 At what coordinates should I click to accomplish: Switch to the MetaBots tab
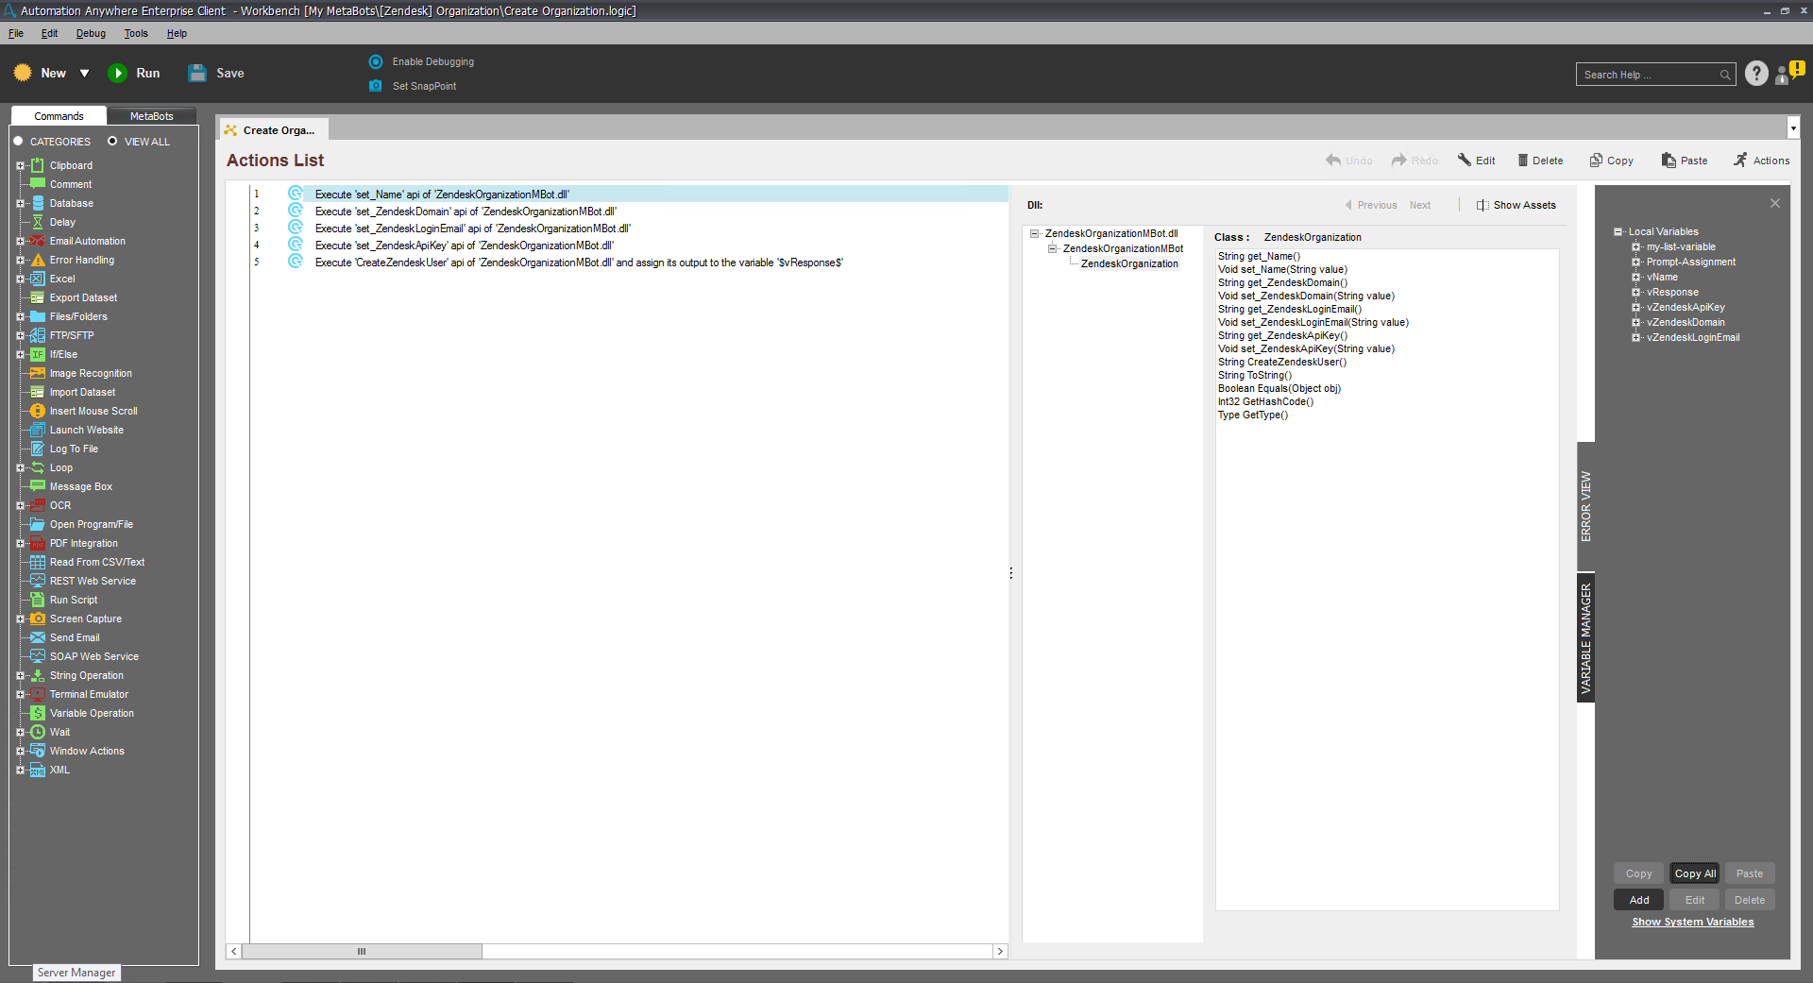(151, 116)
